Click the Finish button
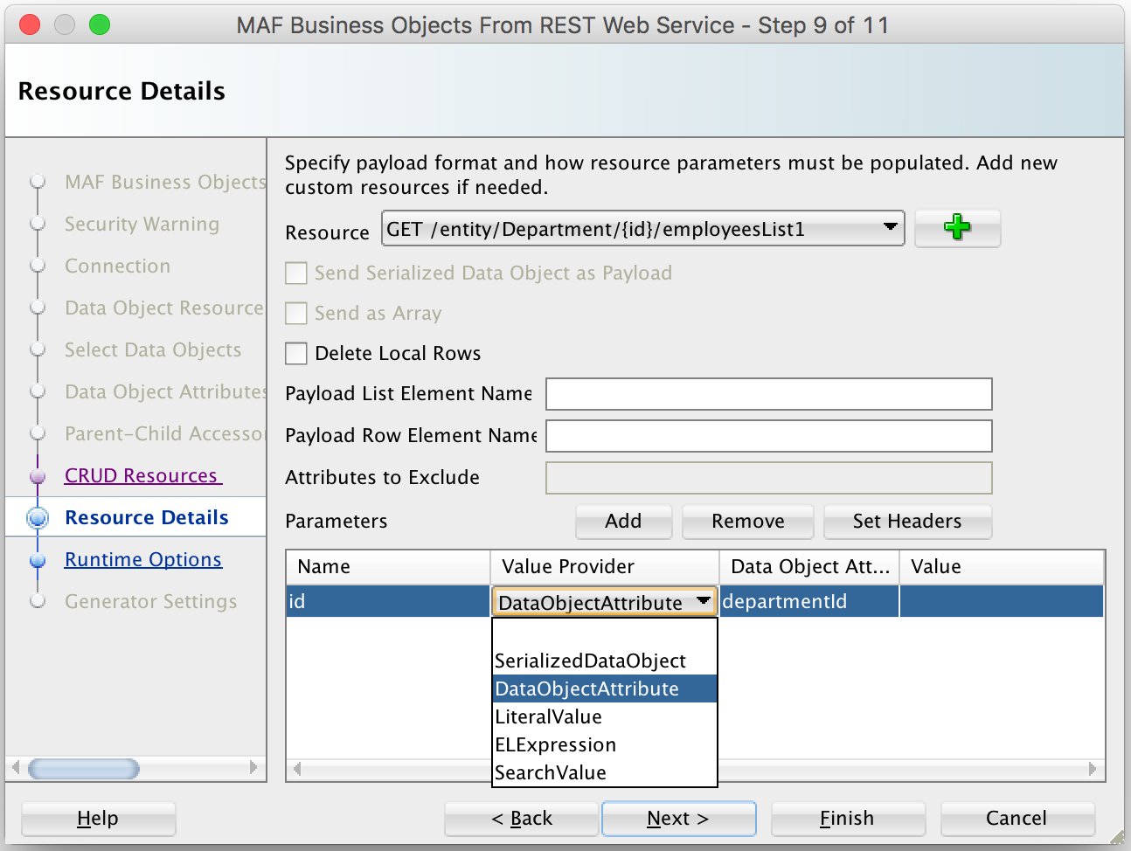 pyautogui.click(x=847, y=819)
